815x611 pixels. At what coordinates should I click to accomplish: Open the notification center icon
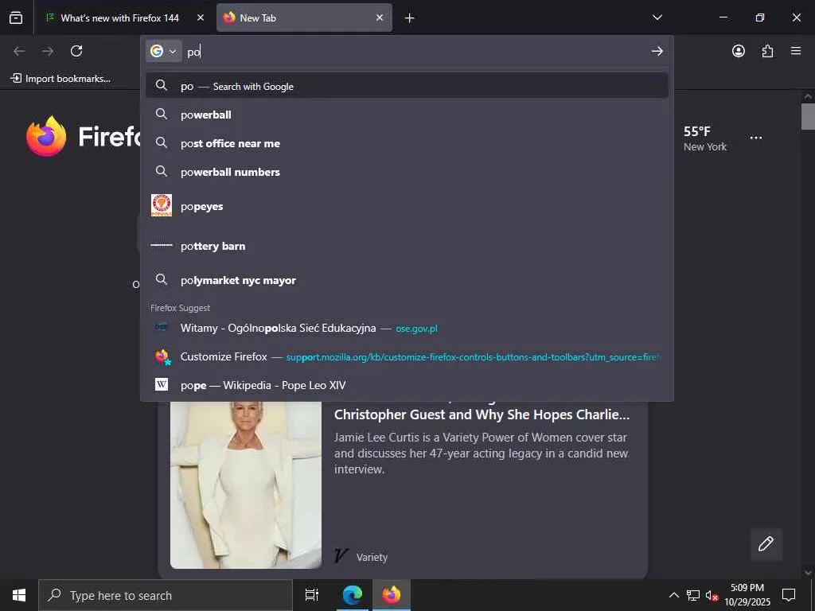coord(789,595)
